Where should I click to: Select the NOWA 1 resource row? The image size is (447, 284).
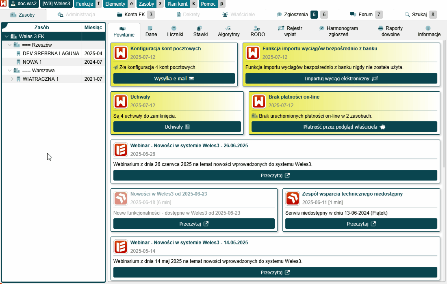[54, 62]
